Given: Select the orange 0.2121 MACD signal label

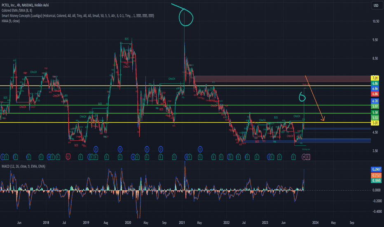Looking at the screenshot, I should click(x=377, y=175).
